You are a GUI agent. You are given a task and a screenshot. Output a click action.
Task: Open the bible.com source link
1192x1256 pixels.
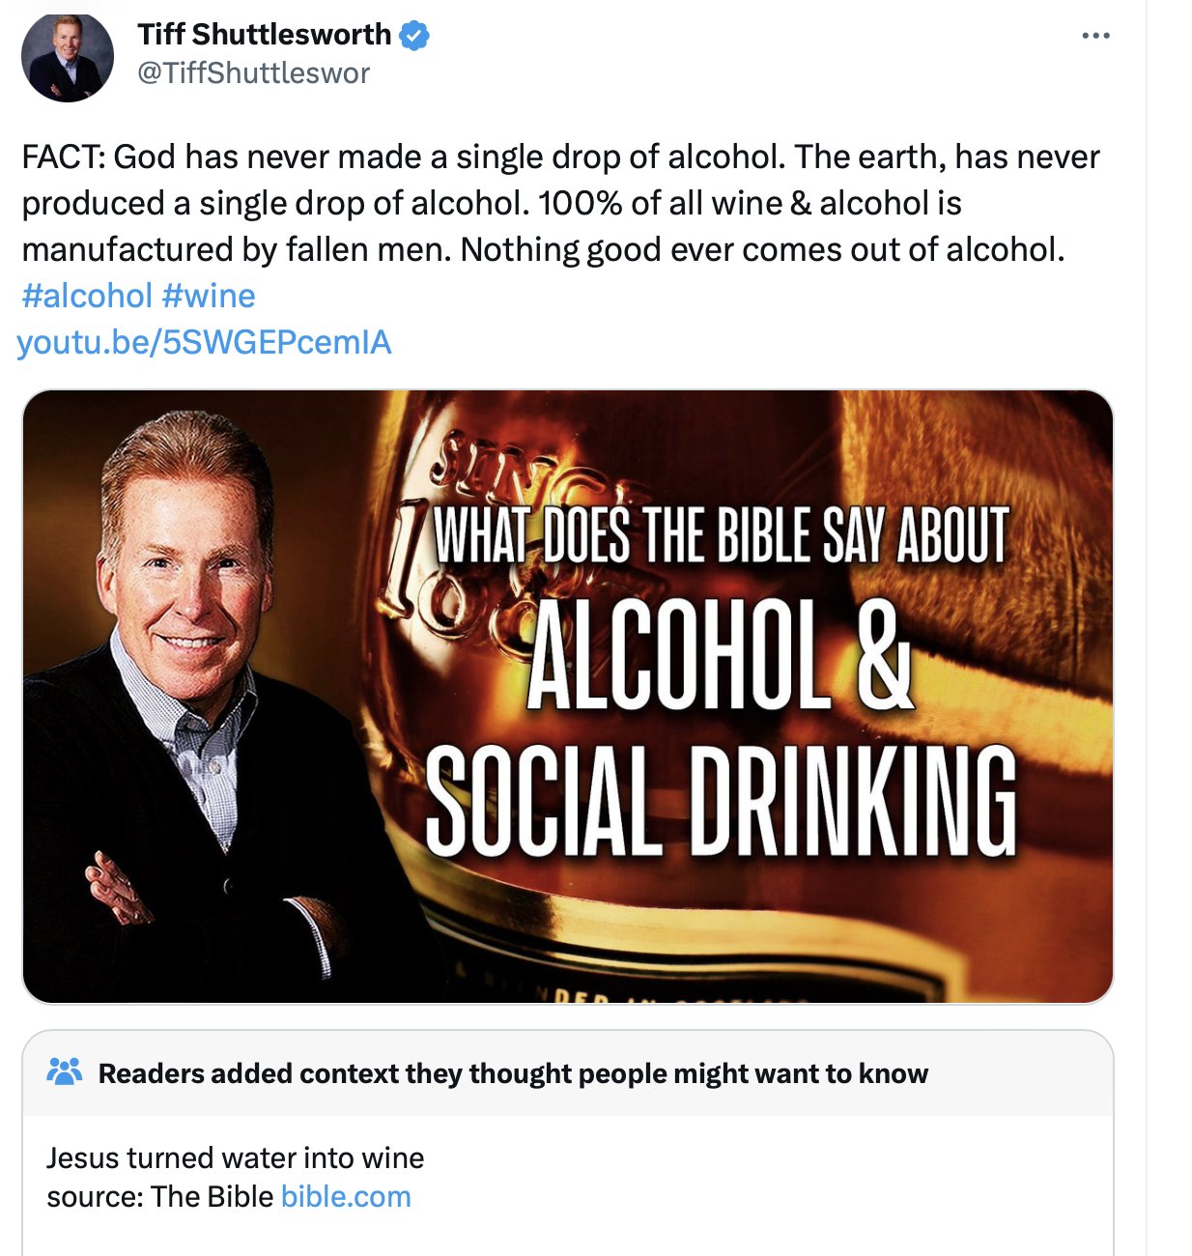346,1197
